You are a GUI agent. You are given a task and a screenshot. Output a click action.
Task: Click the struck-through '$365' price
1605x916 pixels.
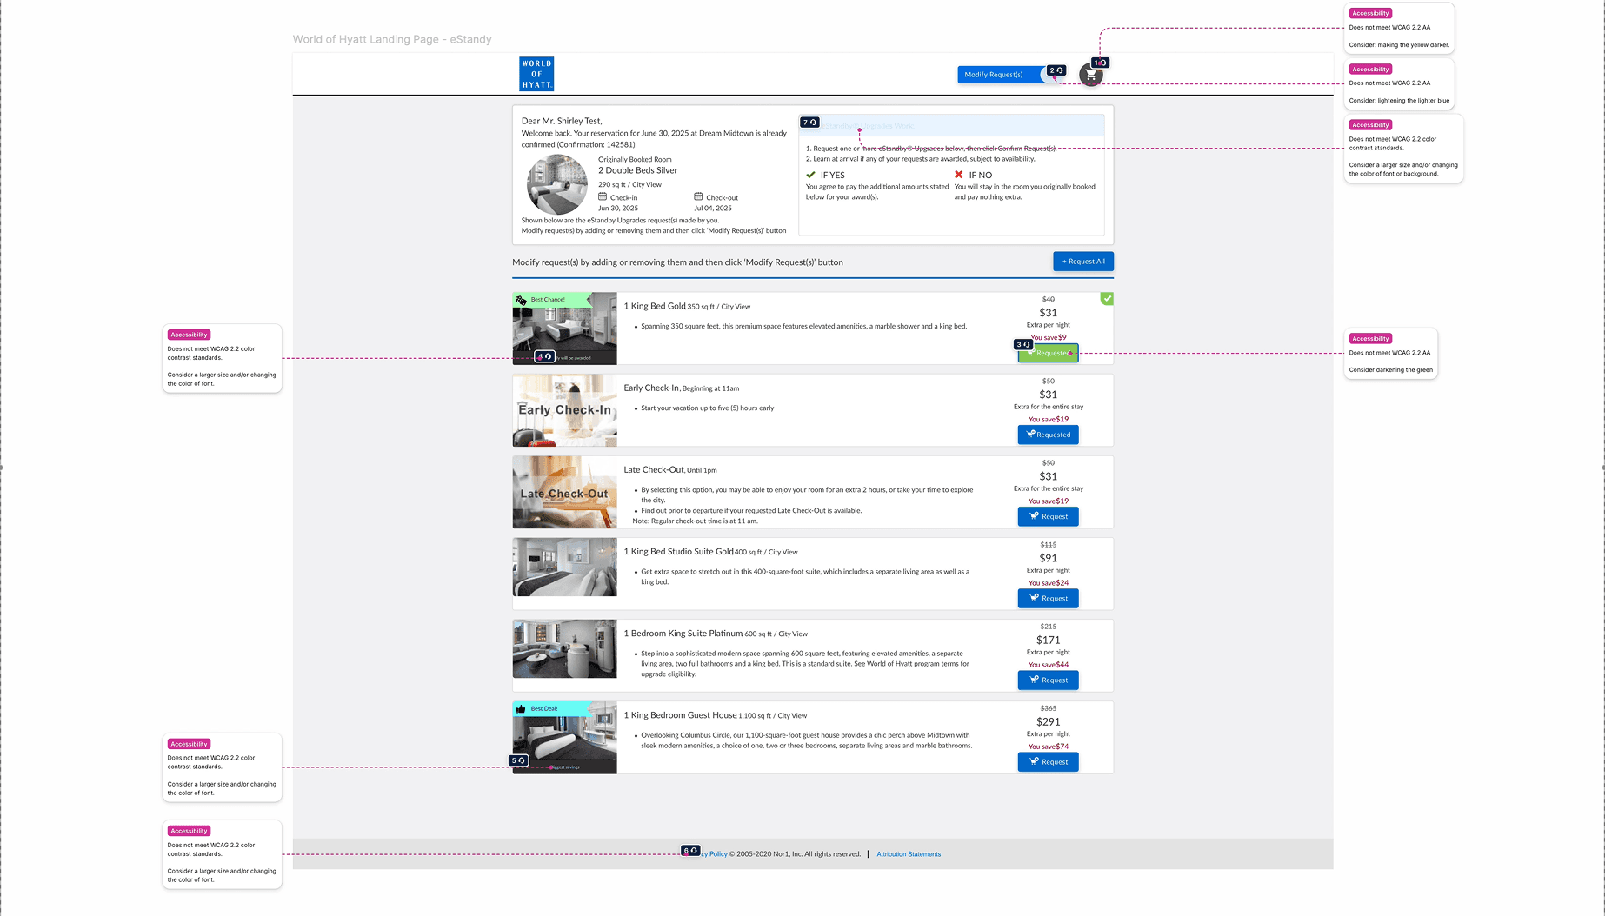pos(1049,708)
